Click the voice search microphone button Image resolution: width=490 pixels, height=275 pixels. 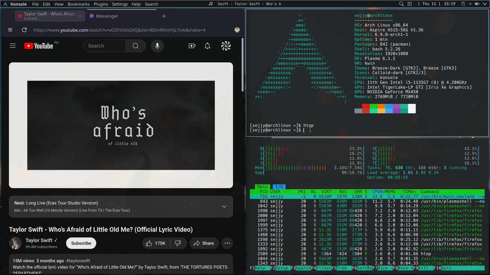coord(157,46)
